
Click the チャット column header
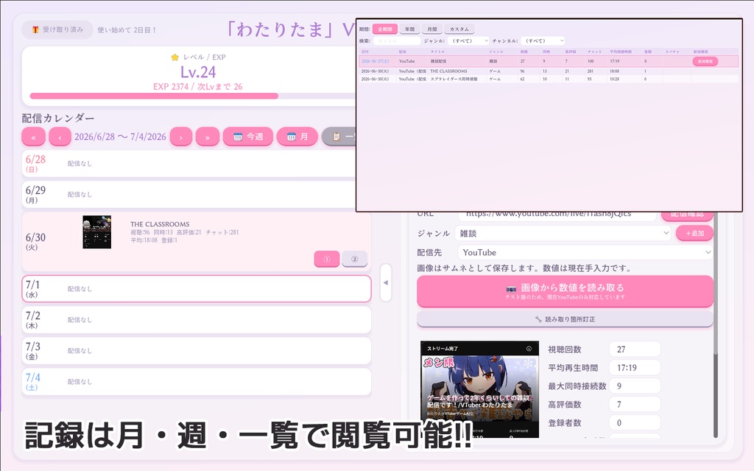(594, 52)
